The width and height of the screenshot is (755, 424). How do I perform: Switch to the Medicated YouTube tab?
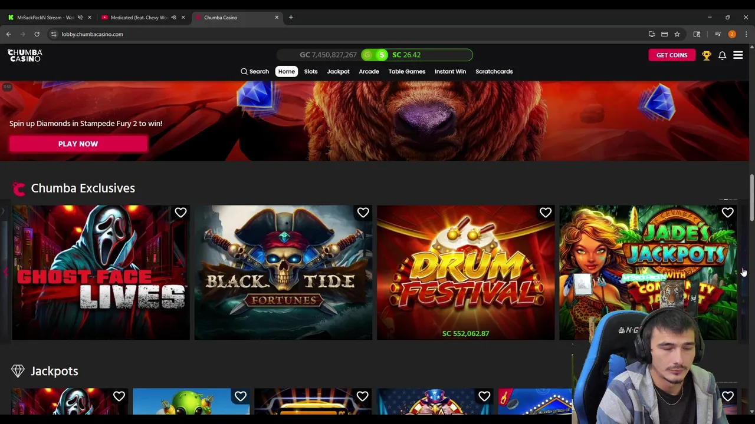pyautogui.click(x=139, y=18)
